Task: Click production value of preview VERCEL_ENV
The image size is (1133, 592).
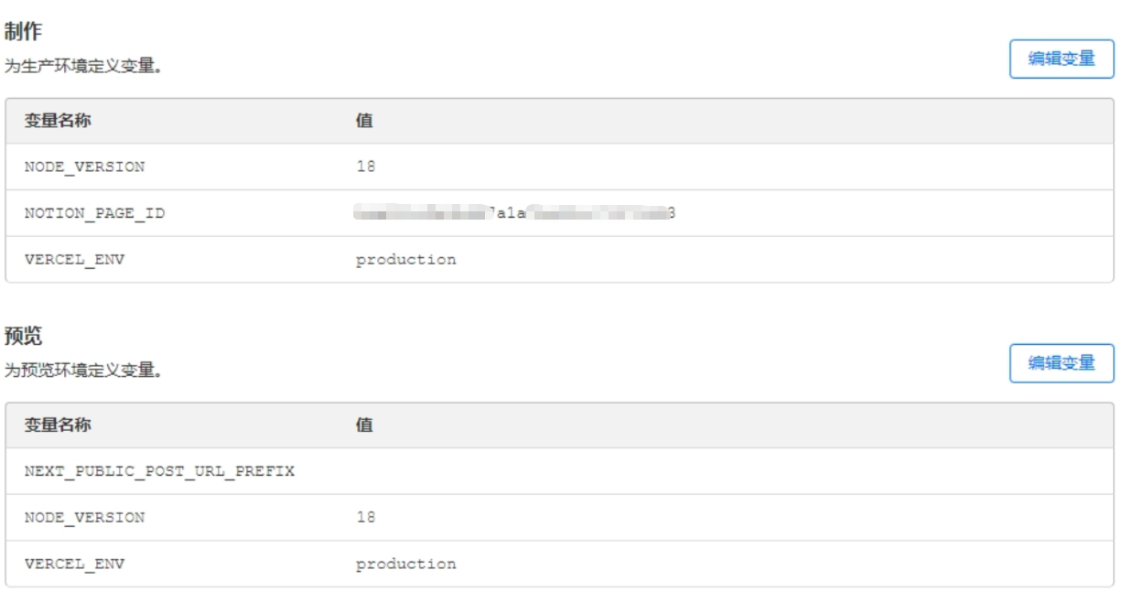Action: click(x=405, y=565)
